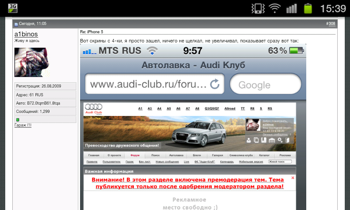Open the Гараж (1) link
This screenshot has height=210, width=350.
[23, 125]
